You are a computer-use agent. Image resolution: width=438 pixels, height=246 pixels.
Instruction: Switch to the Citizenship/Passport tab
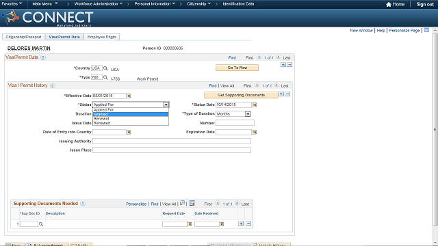tap(23, 37)
